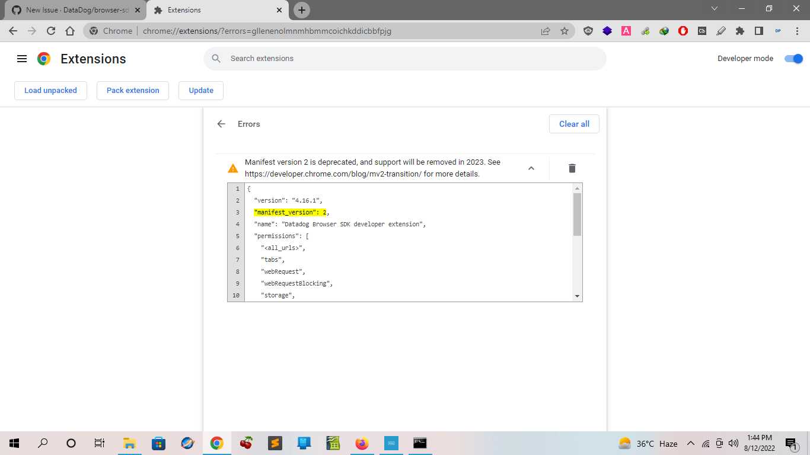
Task: Open the Chrome three-dot menu
Action: coord(797,31)
